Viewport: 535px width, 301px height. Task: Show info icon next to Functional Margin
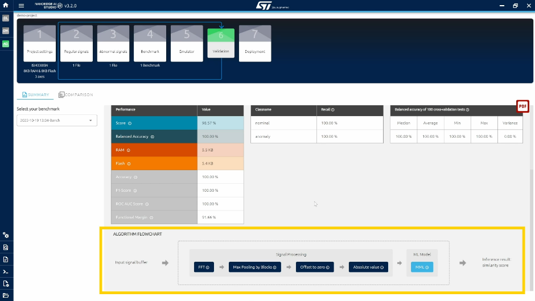point(151,217)
